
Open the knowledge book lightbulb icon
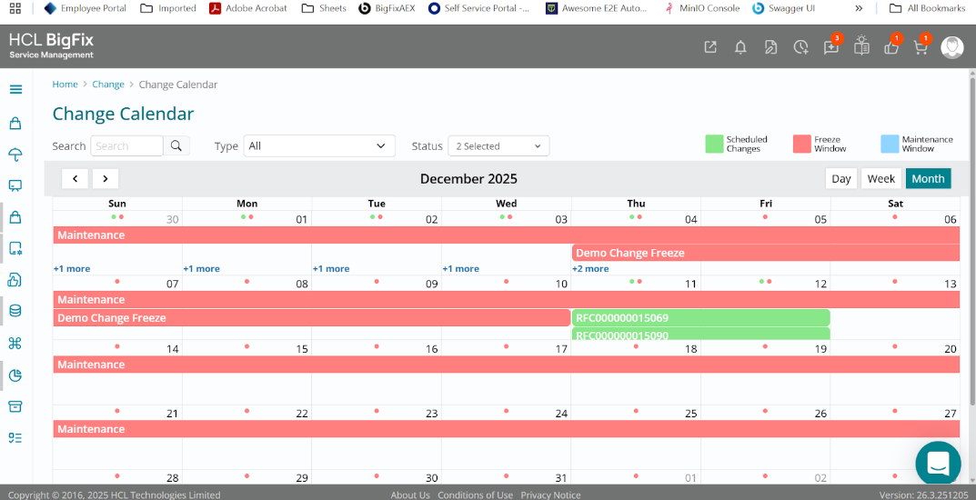861,46
